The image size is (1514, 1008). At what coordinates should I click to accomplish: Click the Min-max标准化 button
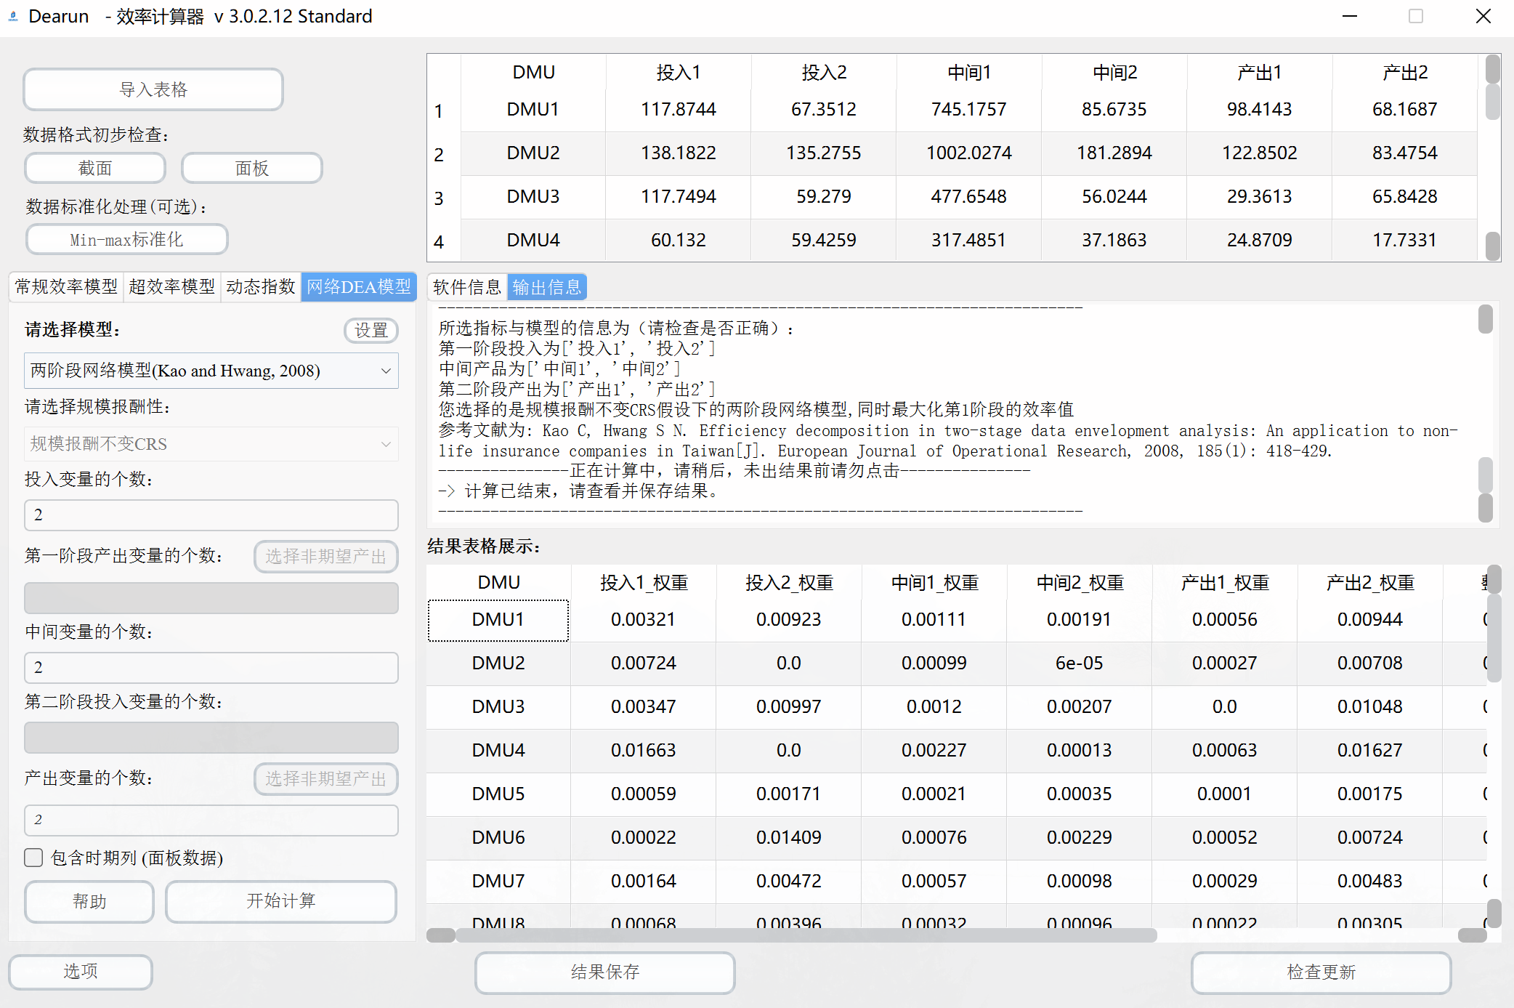tap(126, 239)
